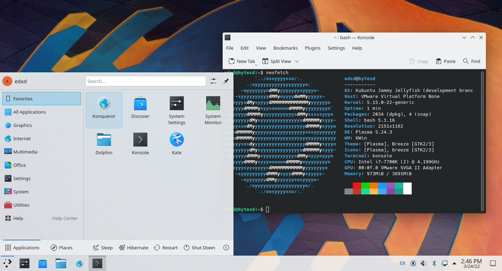Select the Settings category in launcher

pyautogui.click(x=42, y=178)
